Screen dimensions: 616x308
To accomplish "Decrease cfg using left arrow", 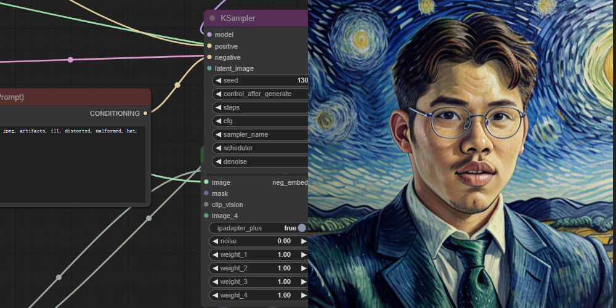I will [218, 121].
